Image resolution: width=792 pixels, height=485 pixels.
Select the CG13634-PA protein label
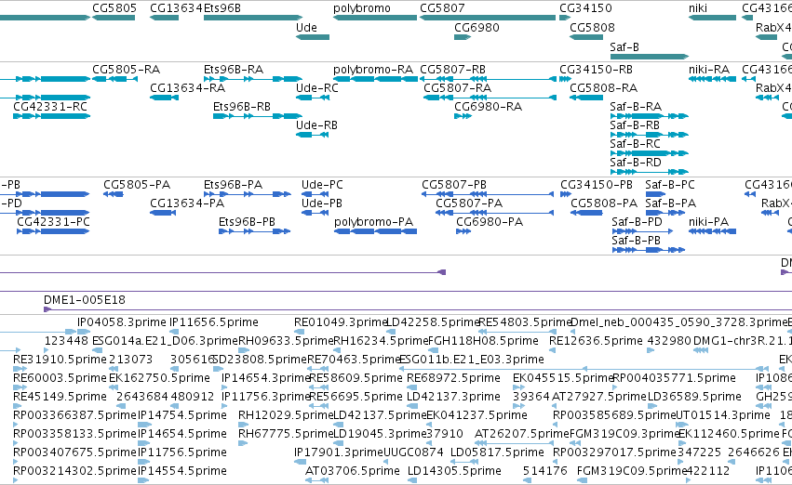click(187, 203)
